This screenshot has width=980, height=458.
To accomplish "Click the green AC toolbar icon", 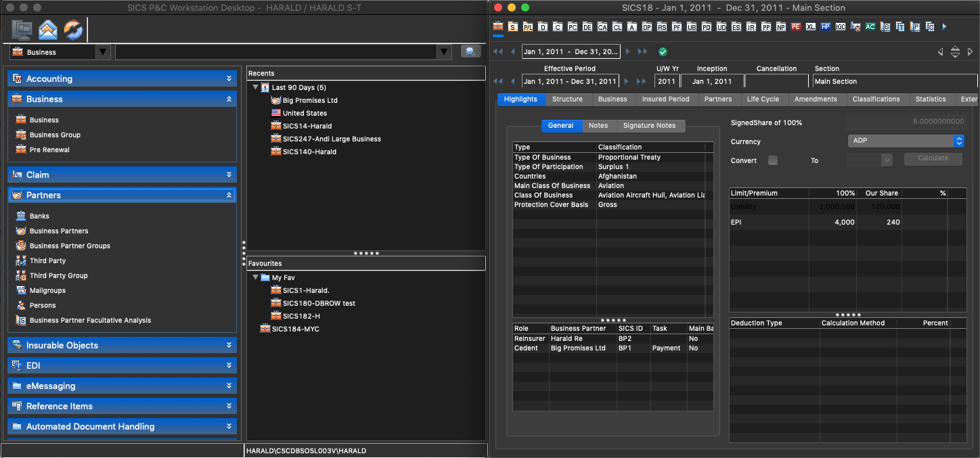I will pyautogui.click(x=870, y=27).
